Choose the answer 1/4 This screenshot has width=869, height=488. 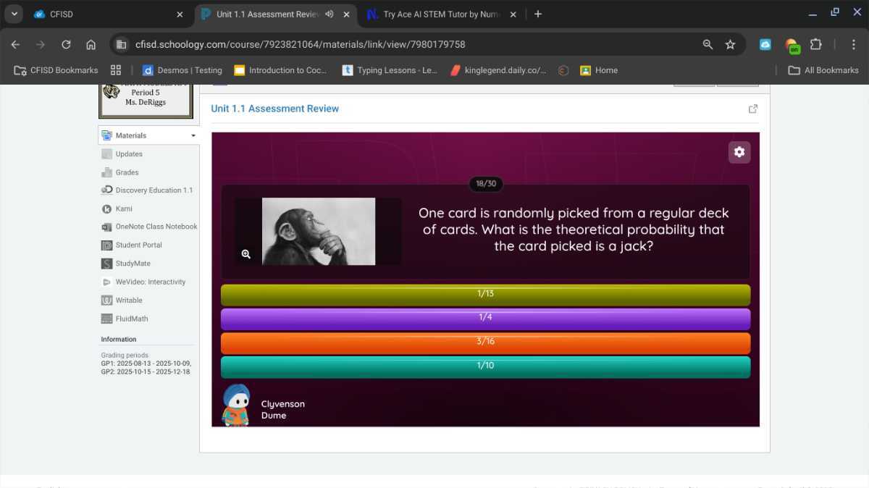(x=485, y=318)
